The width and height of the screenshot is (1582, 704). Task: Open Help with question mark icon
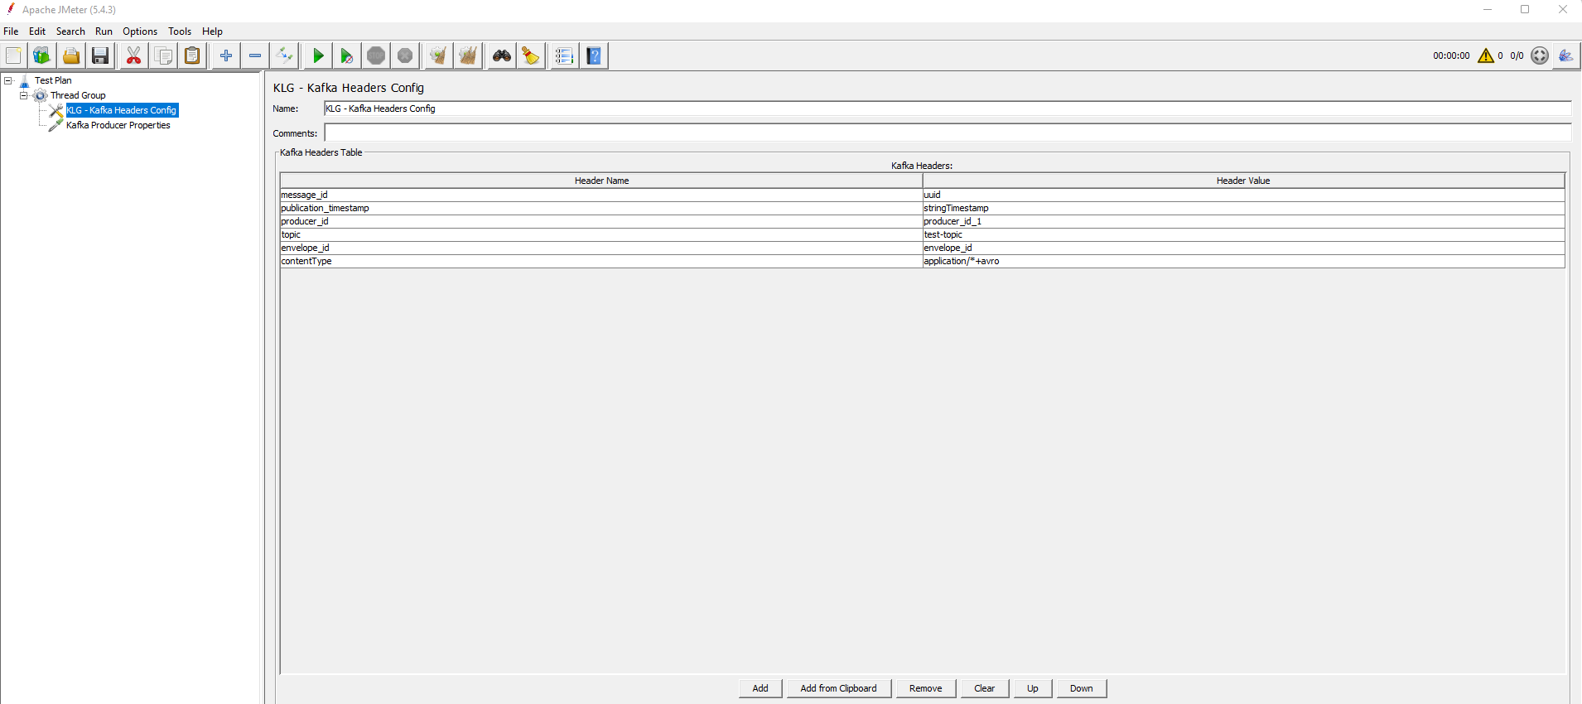[x=594, y=55]
